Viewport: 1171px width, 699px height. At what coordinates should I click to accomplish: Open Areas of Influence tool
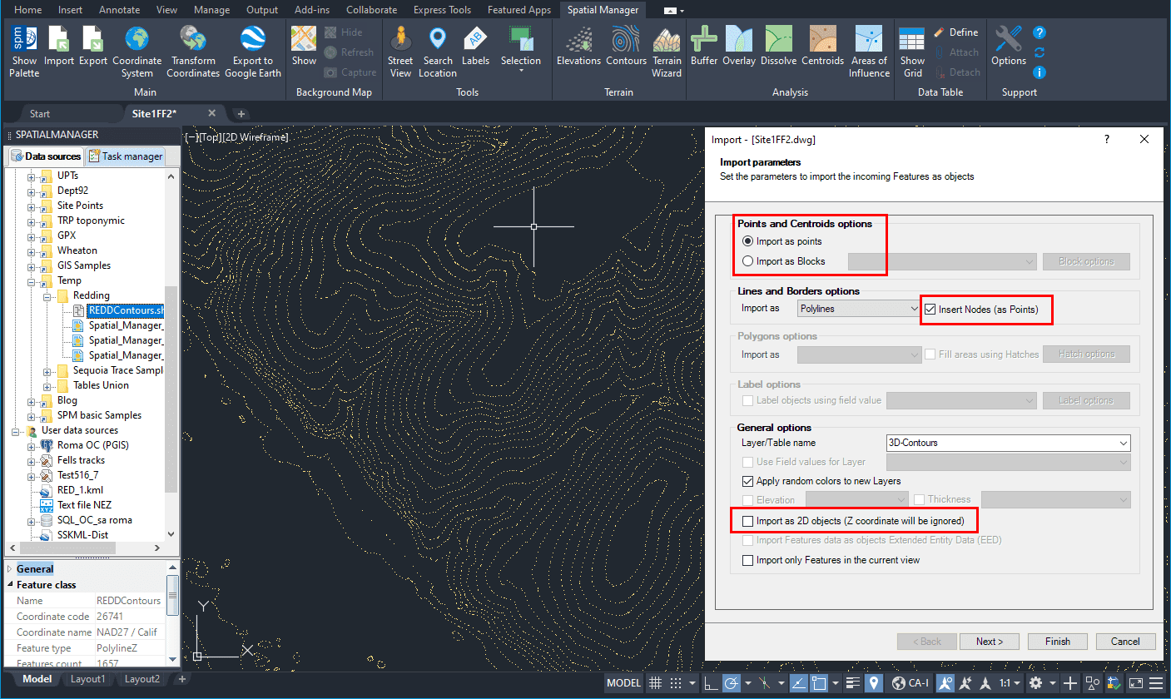coord(869,51)
